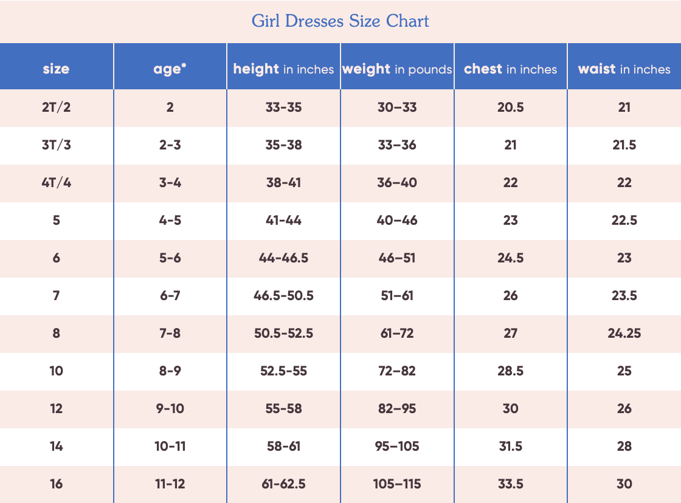Click the 95–105 weight cell

(397, 446)
